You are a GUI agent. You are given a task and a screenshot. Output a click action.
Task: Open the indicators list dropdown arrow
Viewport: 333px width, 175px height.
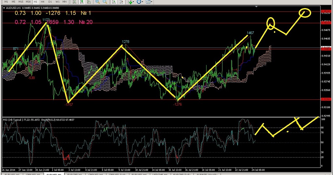[134, 2]
